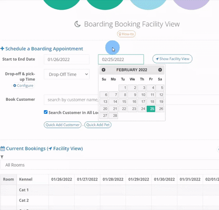Click the Book Customer search field
The image size is (219, 210).
pos(71,99)
